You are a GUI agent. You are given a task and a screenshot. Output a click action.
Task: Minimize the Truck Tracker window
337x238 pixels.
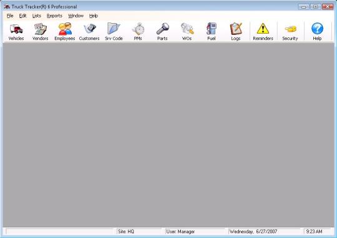pos(304,7)
